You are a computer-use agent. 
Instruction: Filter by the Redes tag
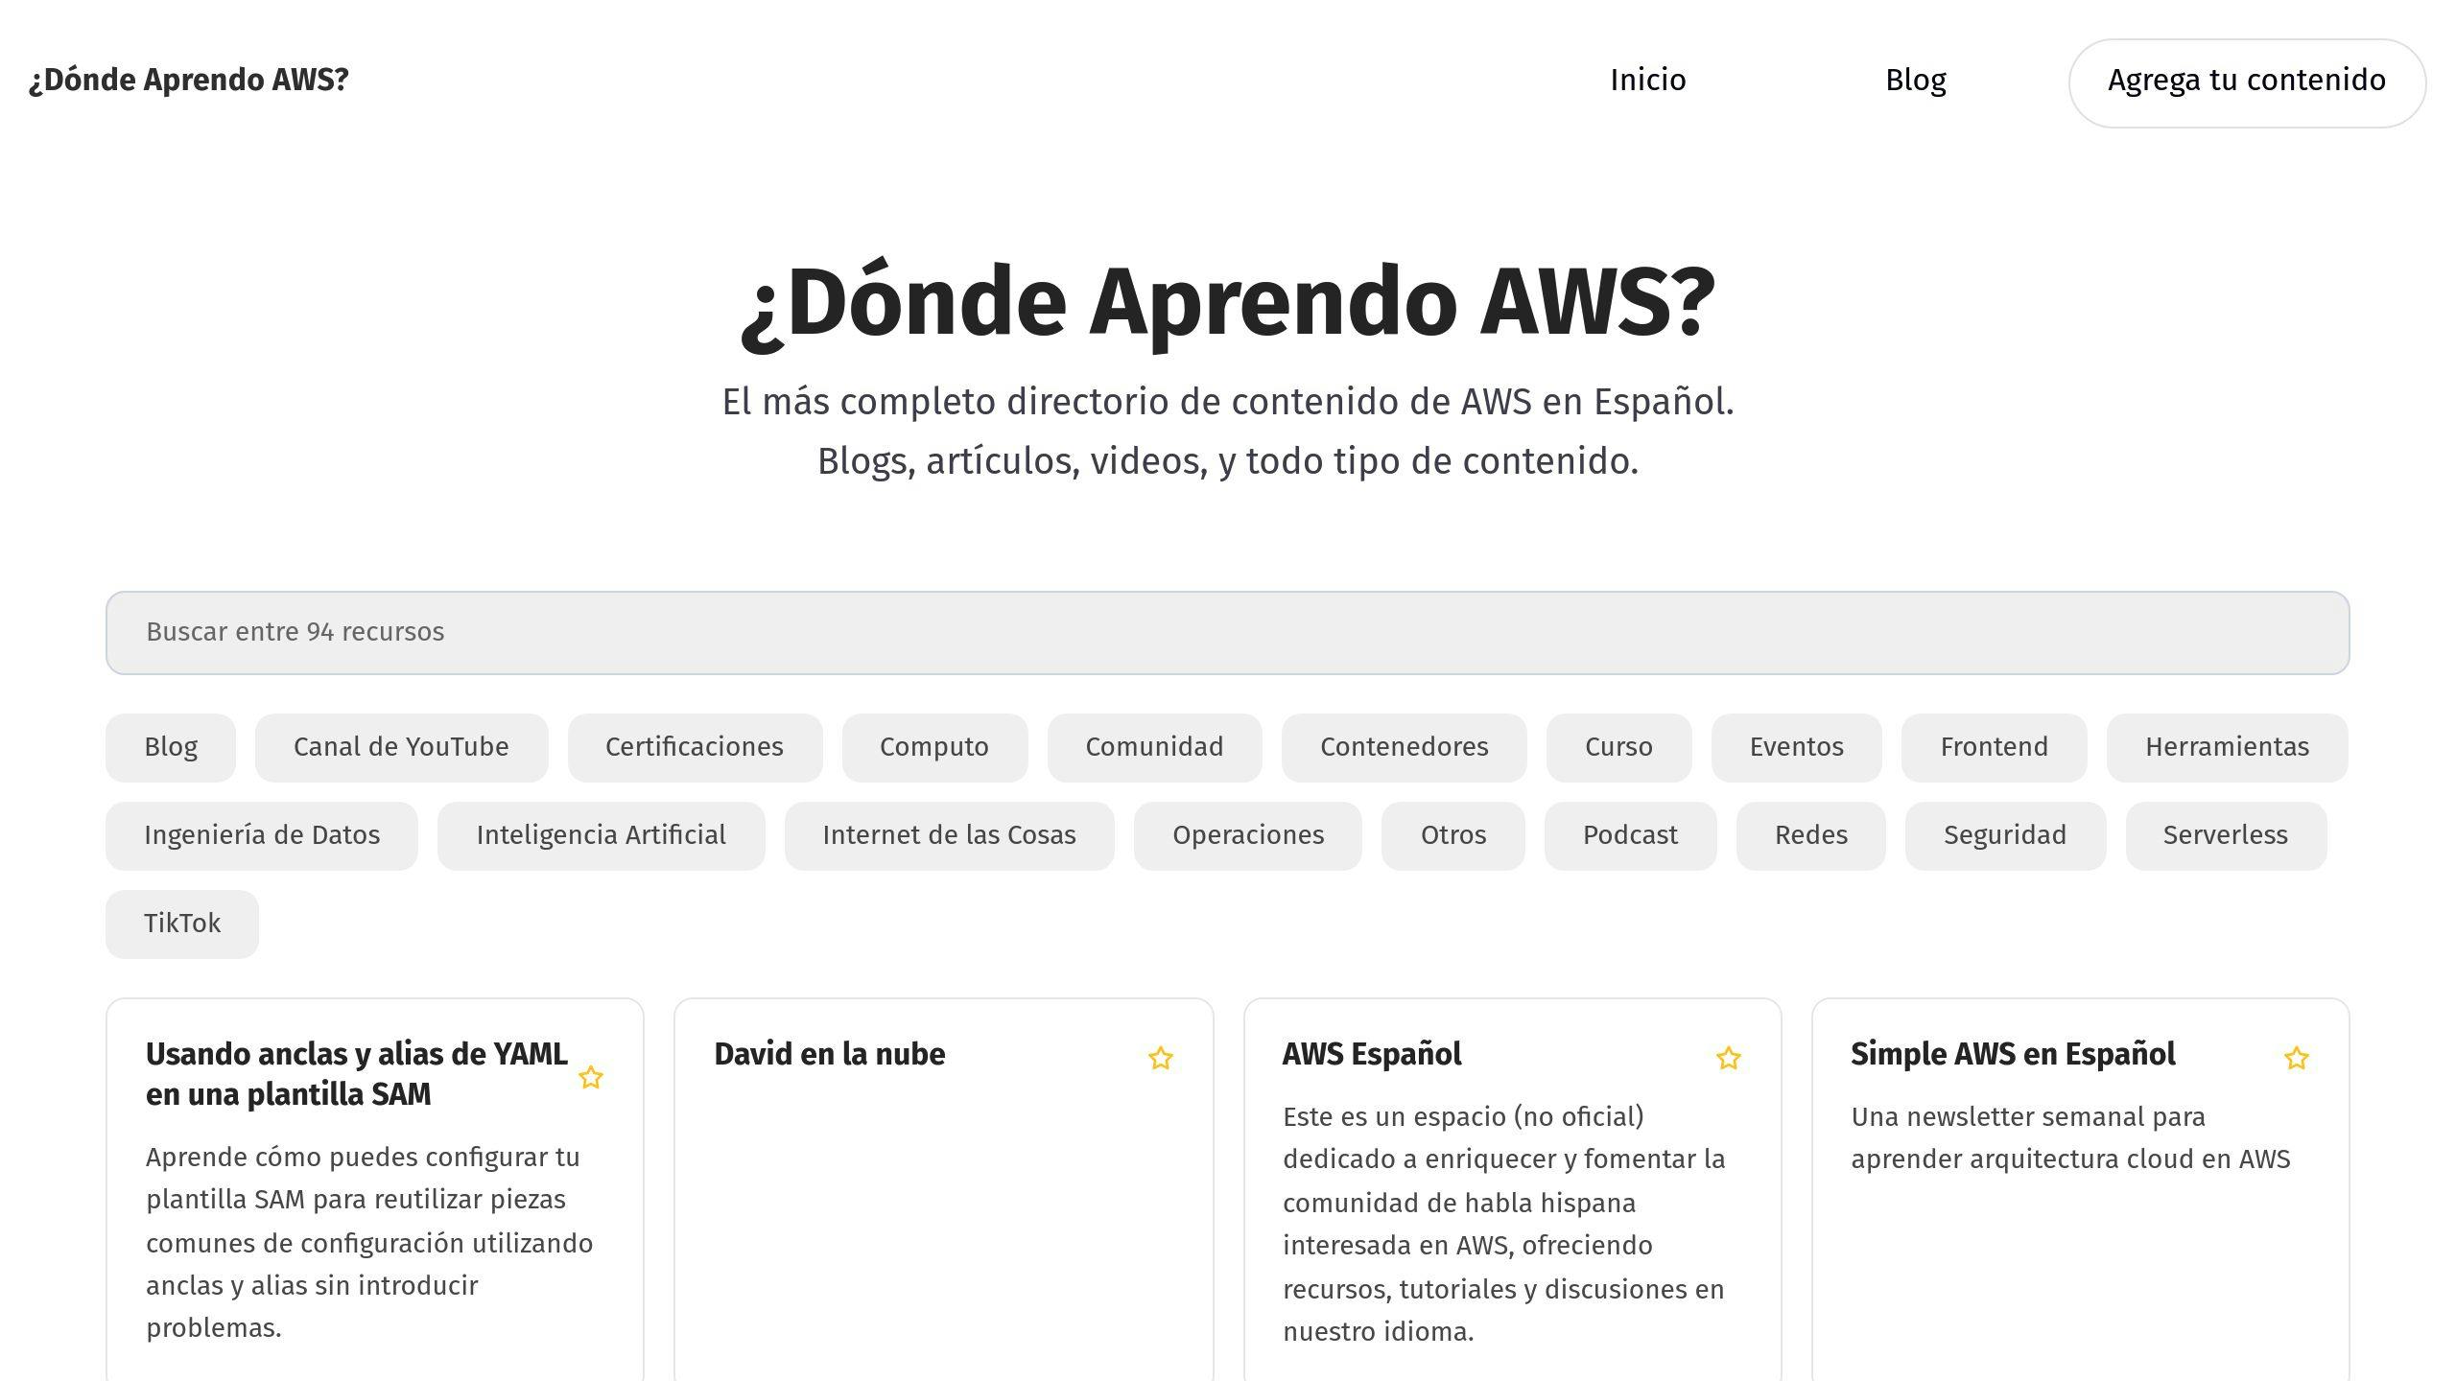click(1810, 835)
